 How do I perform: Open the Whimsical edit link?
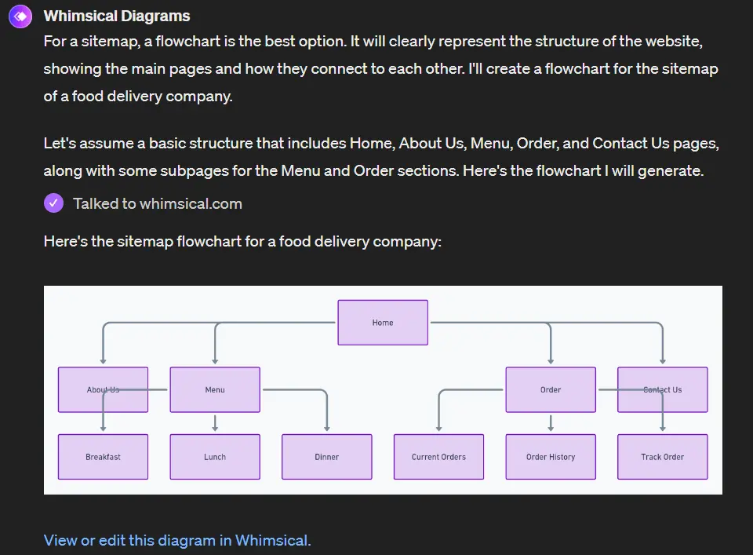[x=176, y=540]
